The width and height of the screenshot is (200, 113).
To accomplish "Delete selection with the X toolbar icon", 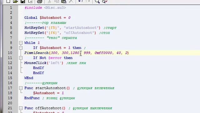I will pyautogui.click(x=71, y=1).
